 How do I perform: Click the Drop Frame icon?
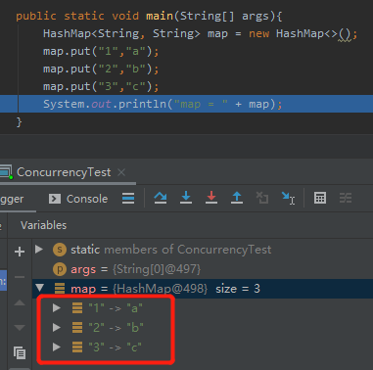(x=262, y=198)
